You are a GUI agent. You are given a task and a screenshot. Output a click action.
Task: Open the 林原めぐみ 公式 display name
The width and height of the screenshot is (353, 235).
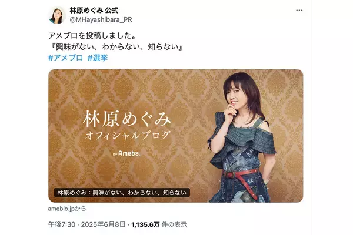coord(94,10)
